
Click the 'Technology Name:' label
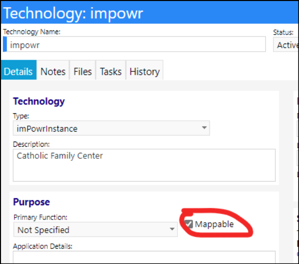pyautogui.click(x=32, y=32)
